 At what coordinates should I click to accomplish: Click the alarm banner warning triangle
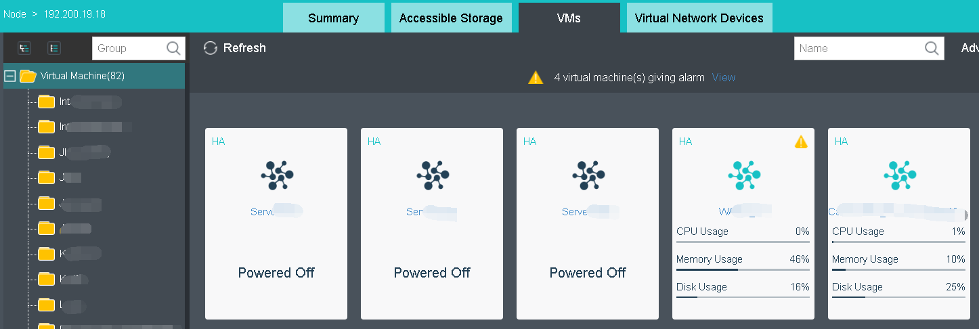click(536, 77)
